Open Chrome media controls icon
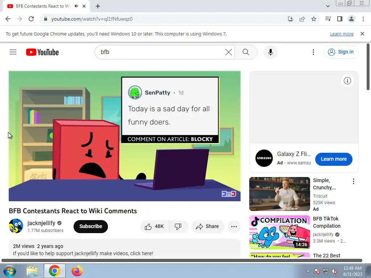371x278 pixels. pyautogui.click(x=328, y=19)
